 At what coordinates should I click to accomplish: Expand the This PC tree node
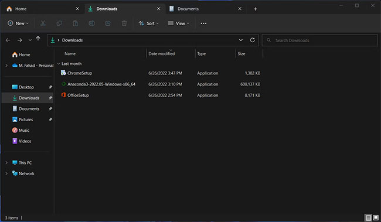pyautogui.click(x=6, y=163)
